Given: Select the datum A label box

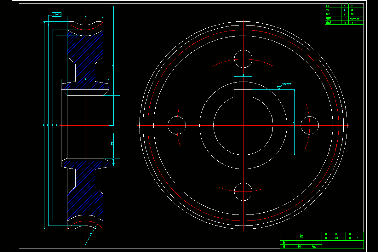Looking at the screenshot, I should point(113,165).
